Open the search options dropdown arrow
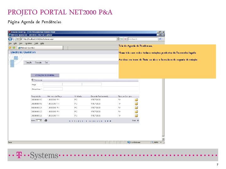Image resolution: width=226 pixels, height=169 pixels. [163, 39]
